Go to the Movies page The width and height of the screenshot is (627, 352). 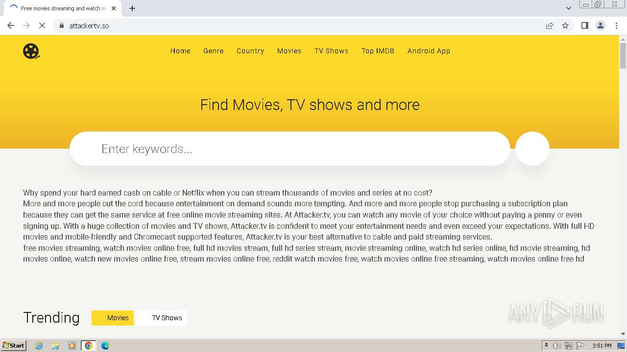(x=289, y=51)
